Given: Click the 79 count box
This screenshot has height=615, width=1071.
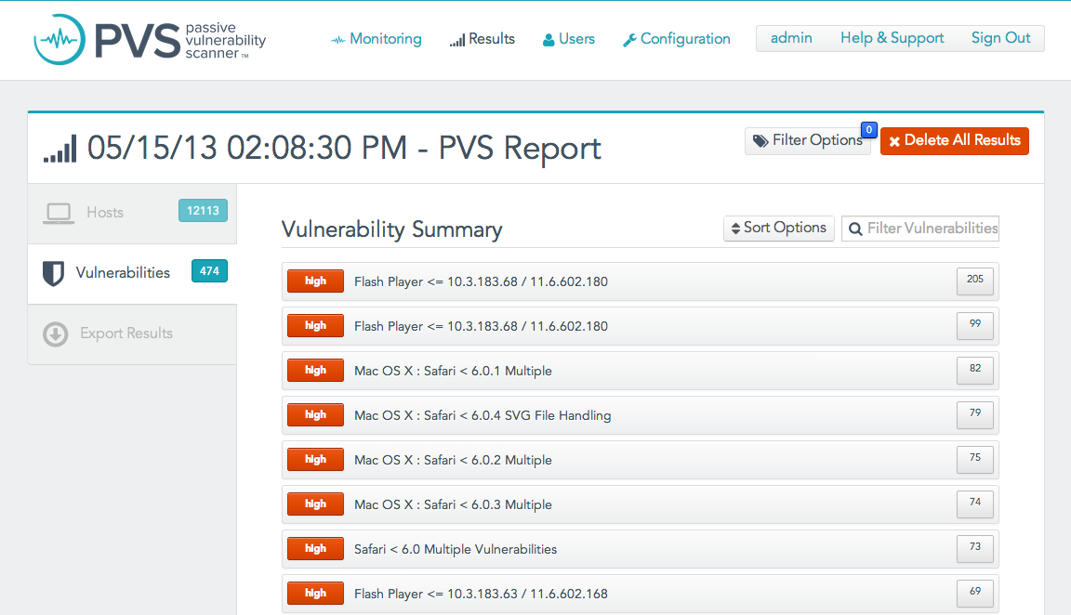Looking at the screenshot, I should 974,414.
